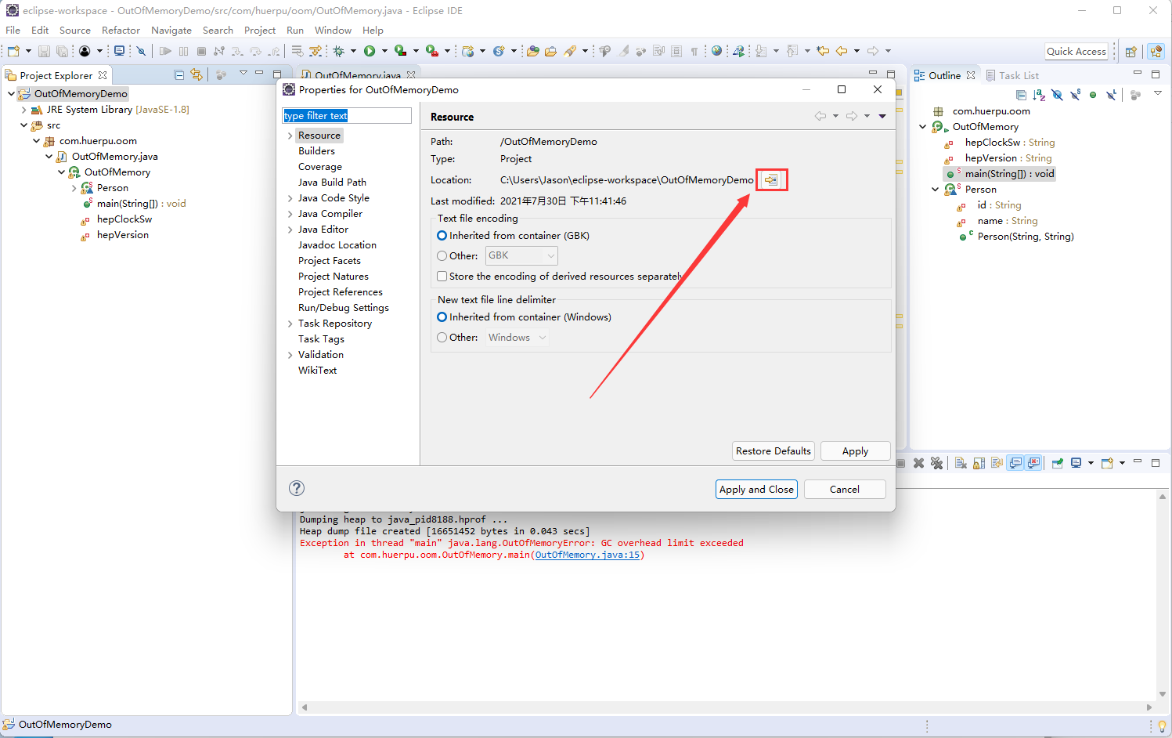
Task: Click the Show In System Explorer icon beside Location
Action: click(771, 180)
